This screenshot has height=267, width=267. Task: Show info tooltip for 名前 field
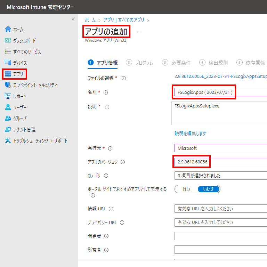pyautogui.click(x=106, y=92)
